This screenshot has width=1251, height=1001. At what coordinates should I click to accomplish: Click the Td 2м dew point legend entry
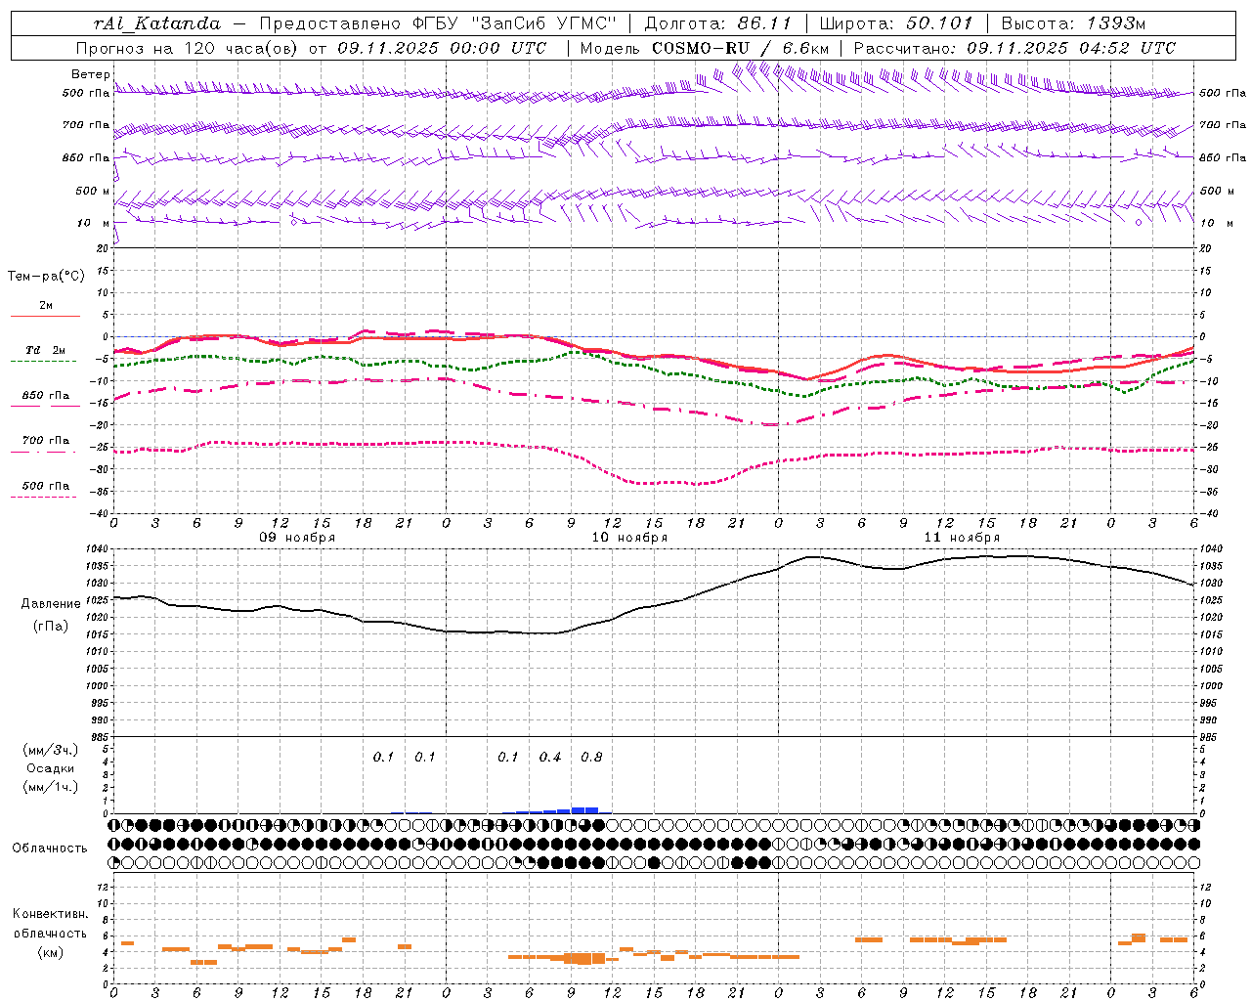click(46, 350)
